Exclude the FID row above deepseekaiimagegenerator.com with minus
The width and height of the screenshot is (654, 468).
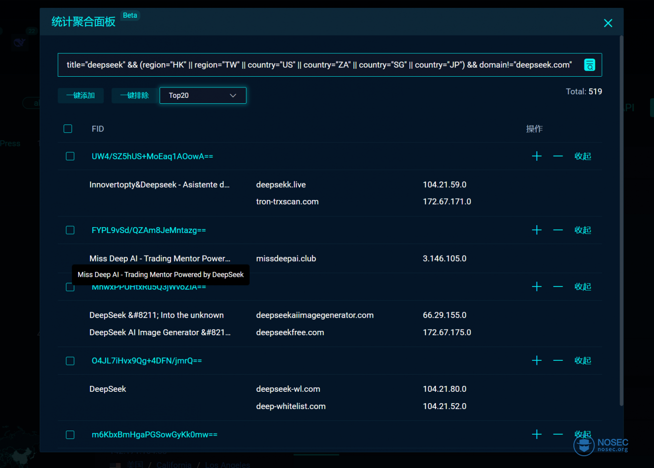coord(558,287)
